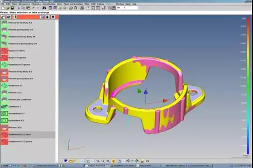The image size is (253, 168).
Task: Open the Features menu
Action: click(x=36, y=4)
